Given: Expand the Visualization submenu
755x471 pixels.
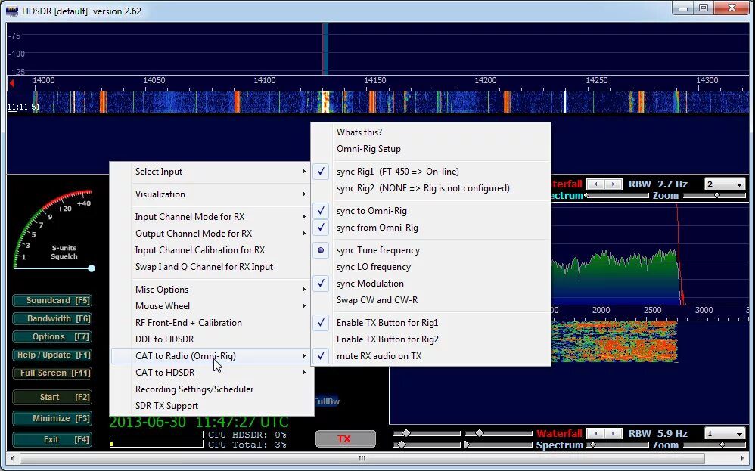Looking at the screenshot, I should point(211,194).
